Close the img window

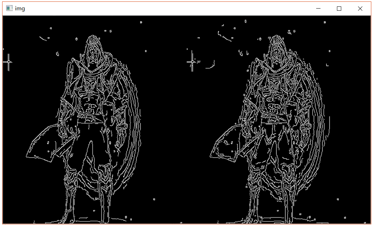360,9
